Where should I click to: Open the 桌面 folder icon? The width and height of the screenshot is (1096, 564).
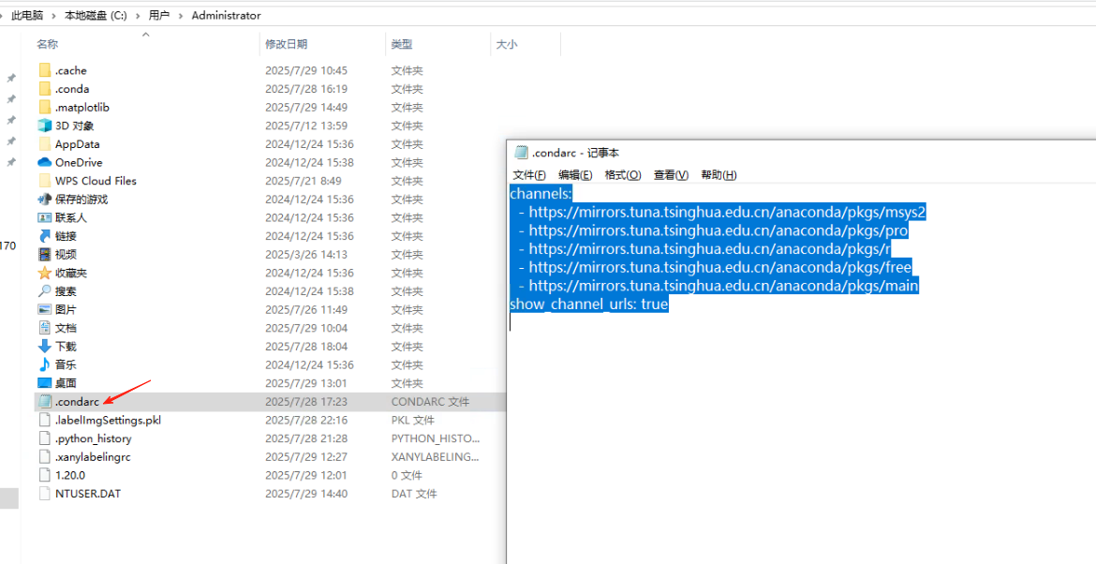tap(44, 383)
